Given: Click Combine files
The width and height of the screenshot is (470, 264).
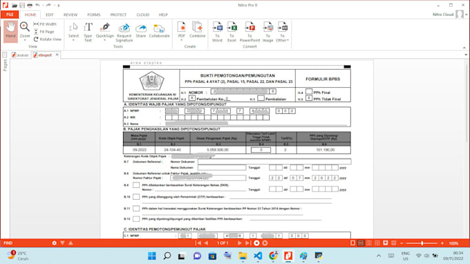Looking at the screenshot, I should click(197, 29).
